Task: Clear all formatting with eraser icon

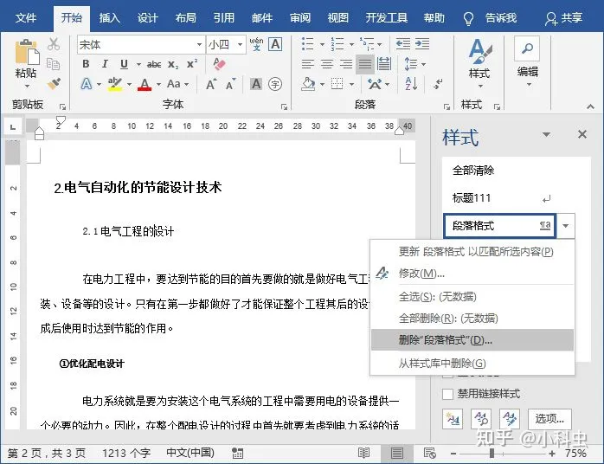Action: [219, 63]
